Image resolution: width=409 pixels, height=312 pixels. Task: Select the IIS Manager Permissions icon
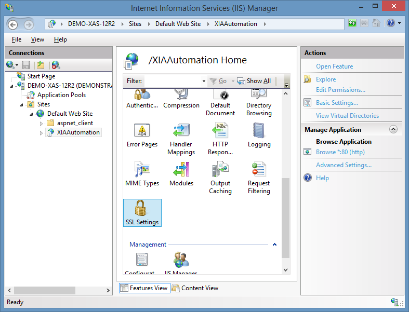pyautogui.click(x=181, y=263)
